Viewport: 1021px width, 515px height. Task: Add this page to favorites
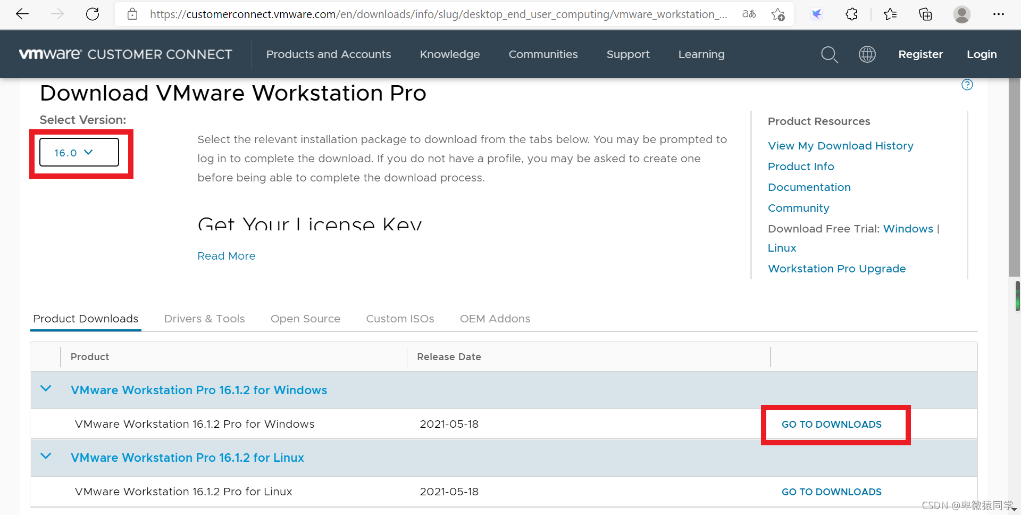pos(778,14)
